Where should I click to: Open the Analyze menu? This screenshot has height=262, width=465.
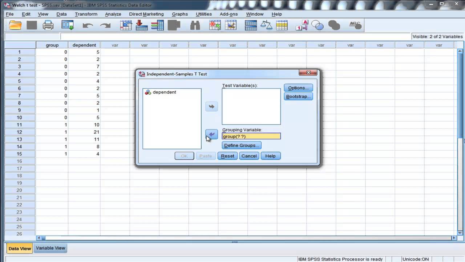click(x=113, y=14)
